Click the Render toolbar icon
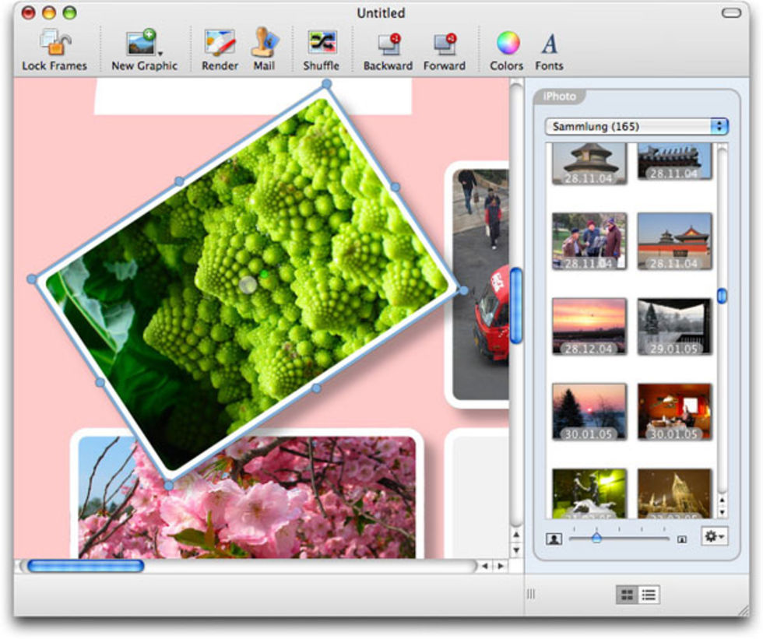Viewport: 763px width, 639px height. pyautogui.click(x=220, y=44)
